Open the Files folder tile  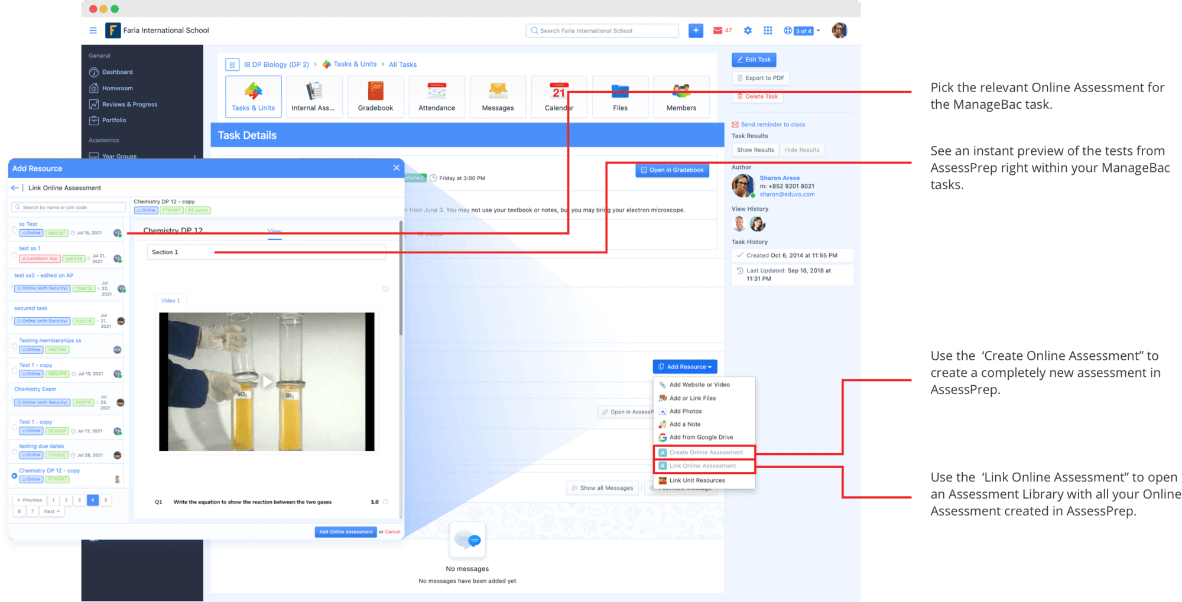(x=620, y=96)
